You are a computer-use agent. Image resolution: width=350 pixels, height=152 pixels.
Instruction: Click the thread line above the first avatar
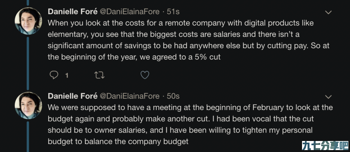pos(28,3)
